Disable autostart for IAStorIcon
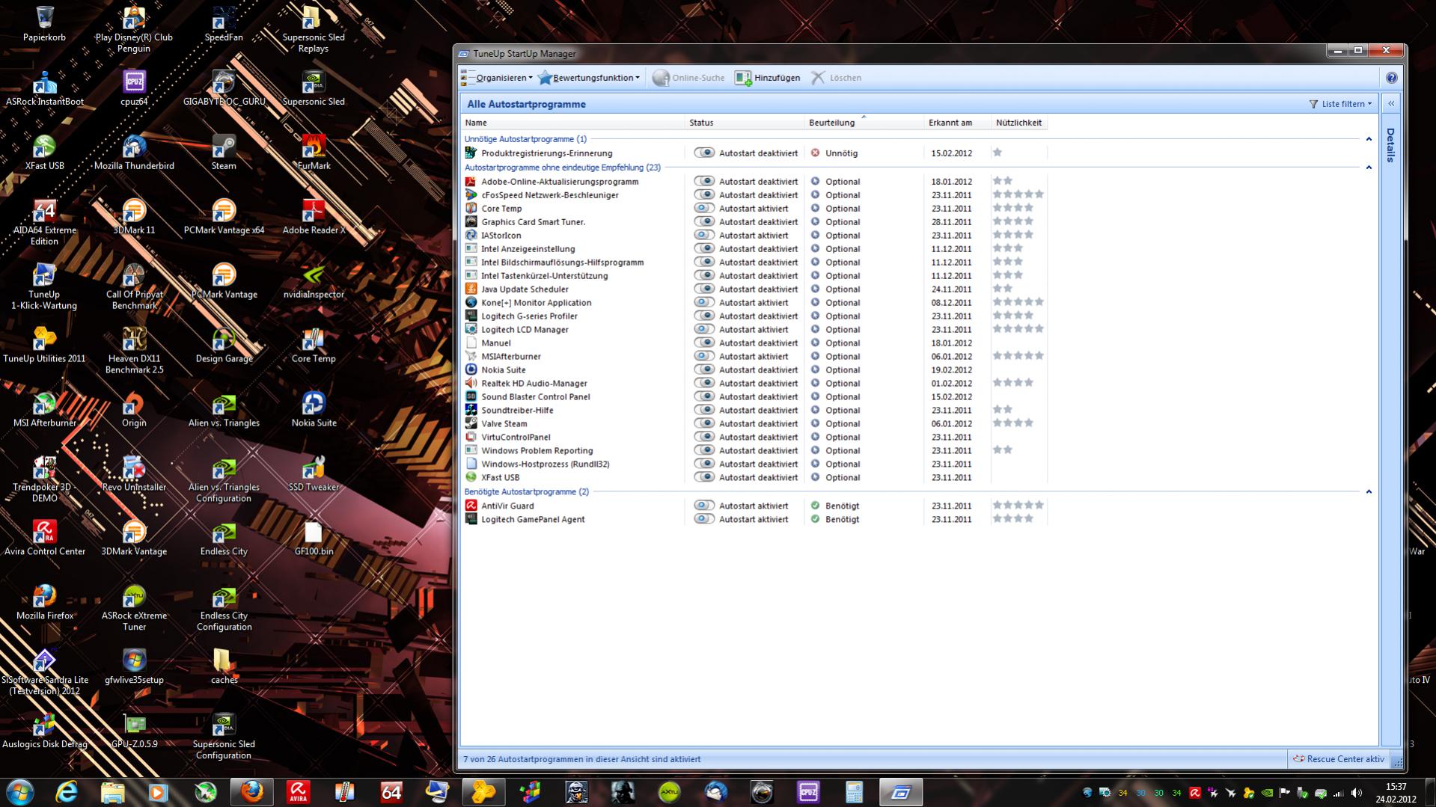The image size is (1436, 807). point(703,235)
